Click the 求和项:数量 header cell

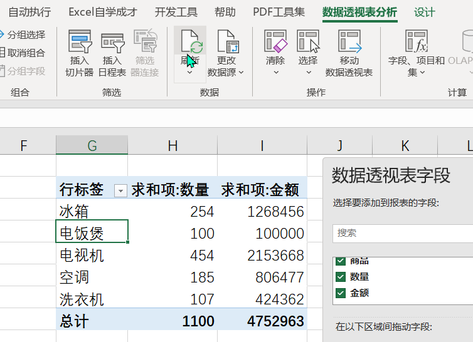pyautogui.click(x=173, y=187)
